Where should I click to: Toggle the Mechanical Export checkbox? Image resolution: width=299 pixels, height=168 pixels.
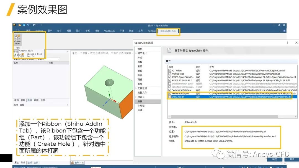pyautogui.click(x=169, y=93)
